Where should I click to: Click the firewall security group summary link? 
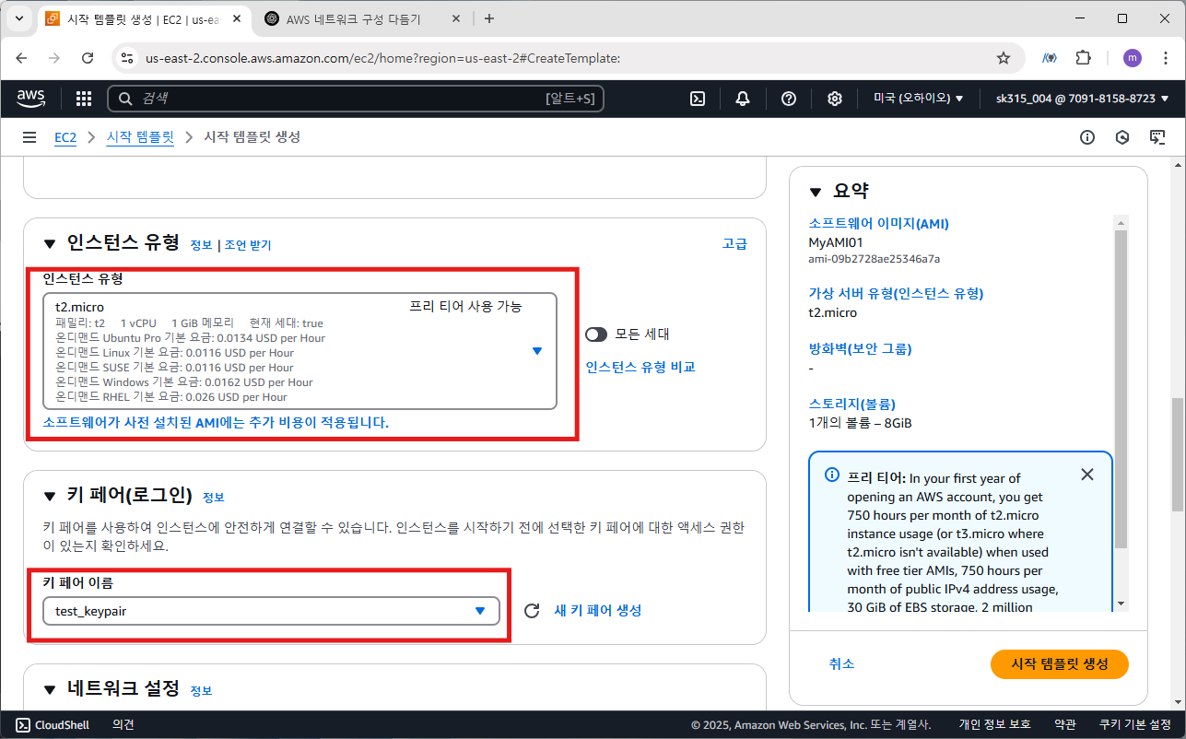(x=860, y=349)
